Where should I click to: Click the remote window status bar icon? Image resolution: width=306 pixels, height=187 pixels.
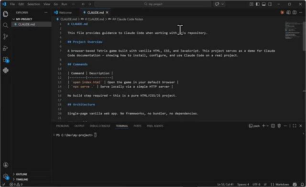pos(4,184)
